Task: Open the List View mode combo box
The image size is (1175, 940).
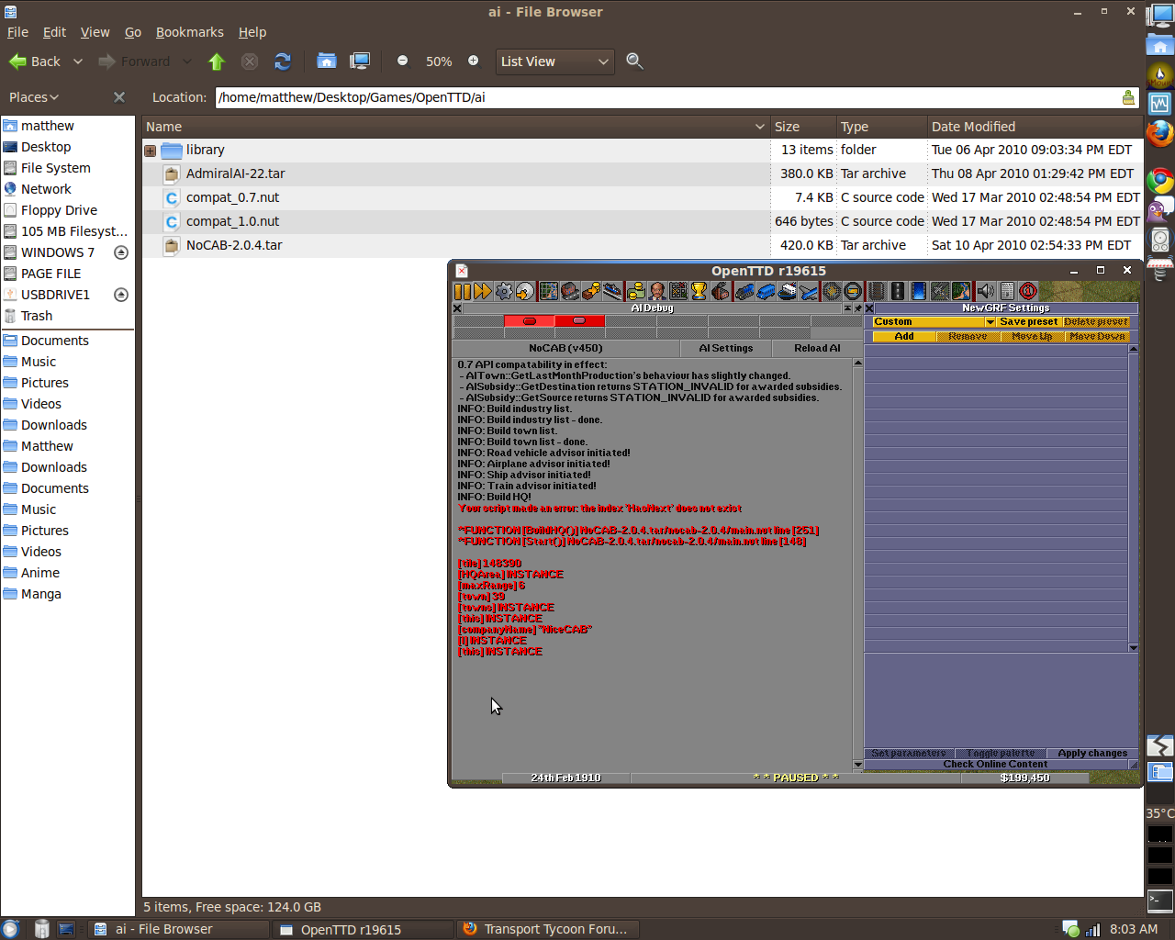Action: point(554,62)
